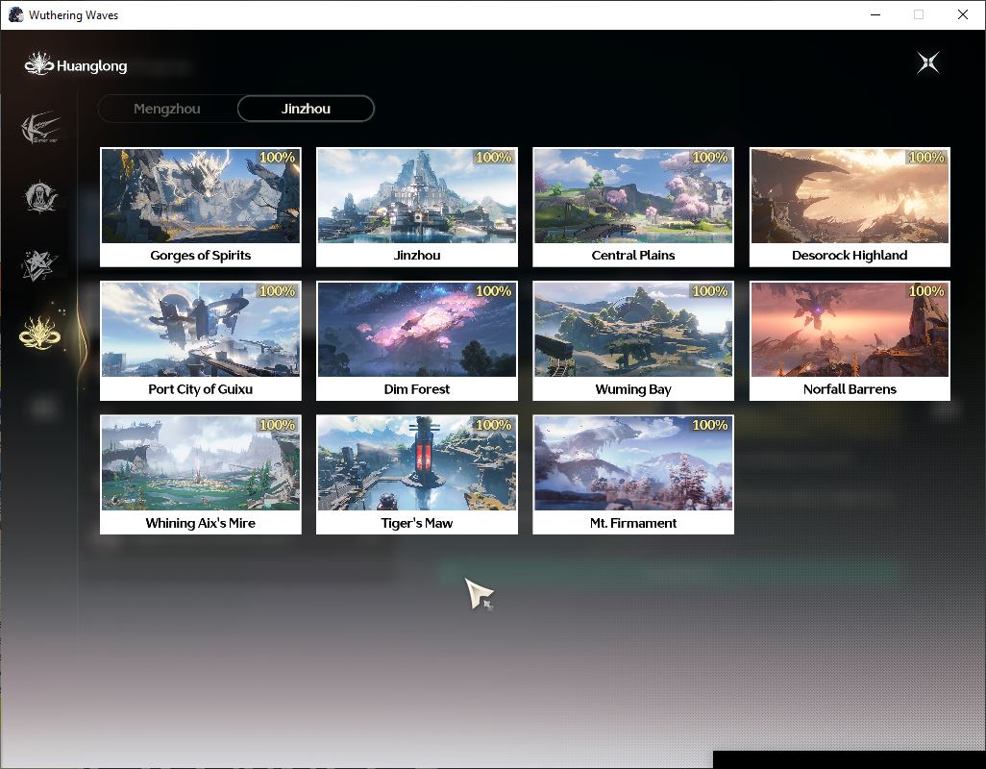Select the second sidebar circular emblem icon
Viewport: 986px width, 769px height.
40,197
